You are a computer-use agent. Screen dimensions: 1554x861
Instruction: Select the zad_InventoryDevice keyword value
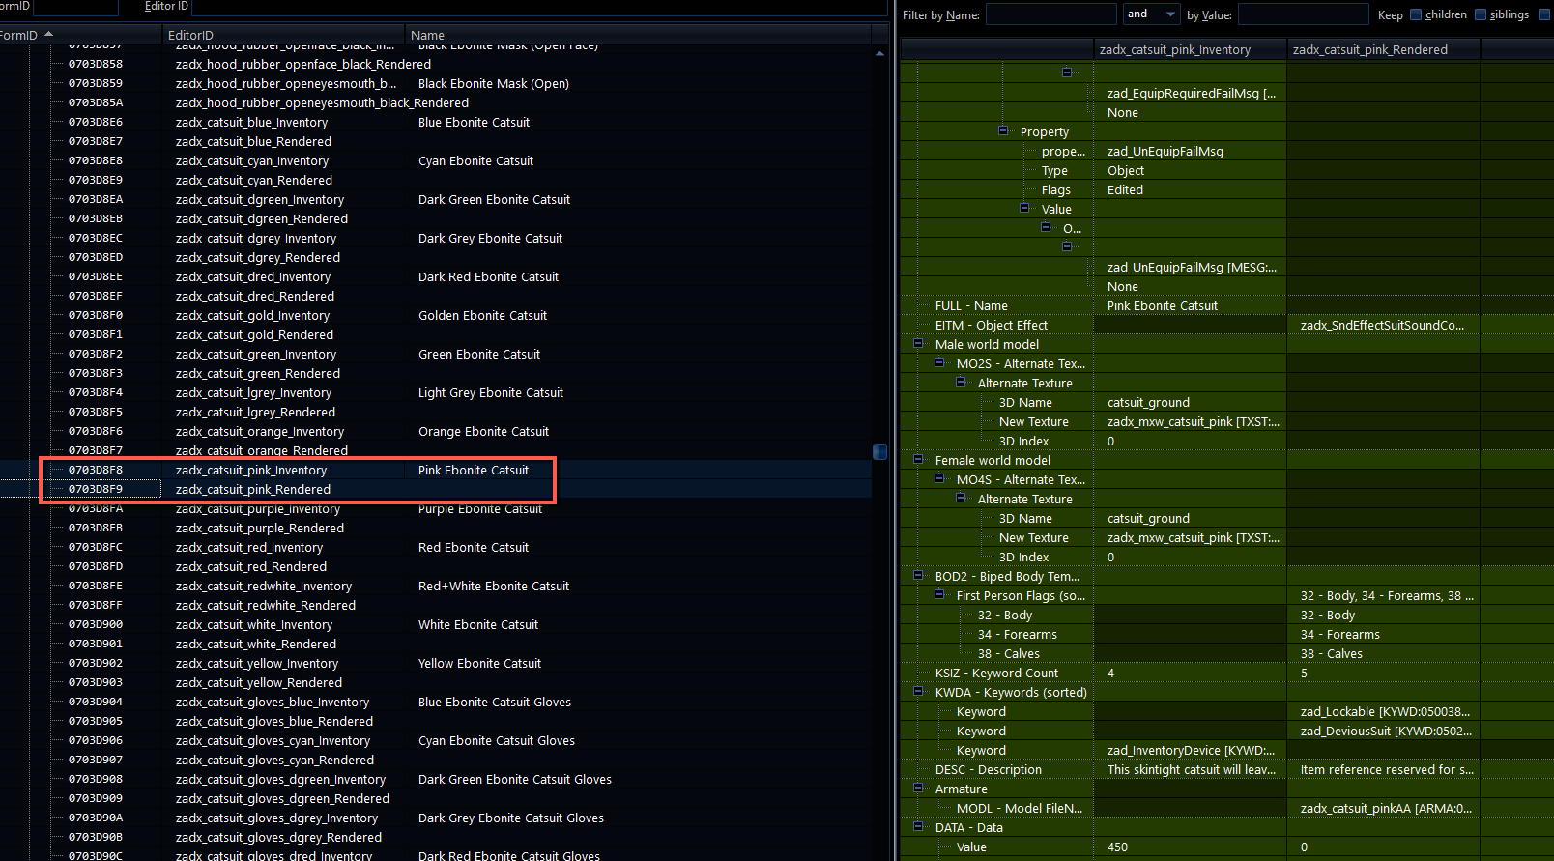pyautogui.click(x=1191, y=750)
